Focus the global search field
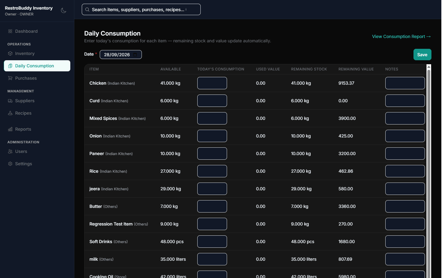 (141, 10)
